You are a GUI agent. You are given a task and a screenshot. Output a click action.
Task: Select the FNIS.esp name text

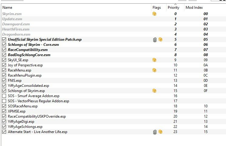(15, 81)
